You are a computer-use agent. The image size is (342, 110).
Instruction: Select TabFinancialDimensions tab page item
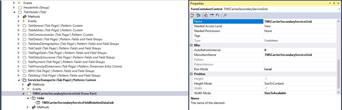pos(75,66)
